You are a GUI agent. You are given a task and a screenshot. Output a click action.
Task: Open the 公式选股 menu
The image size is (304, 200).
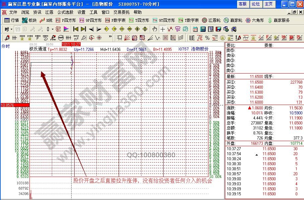(x=65, y=12)
